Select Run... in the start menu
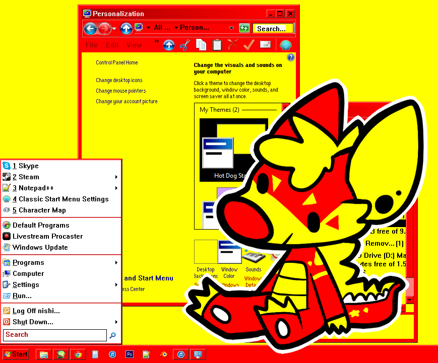The height and width of the screenshot is (363, 438). coord(61,296)
